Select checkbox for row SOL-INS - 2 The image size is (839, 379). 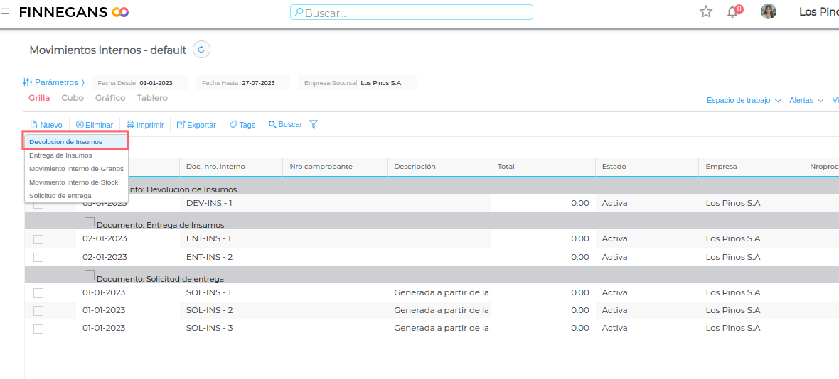coord(38,311)
